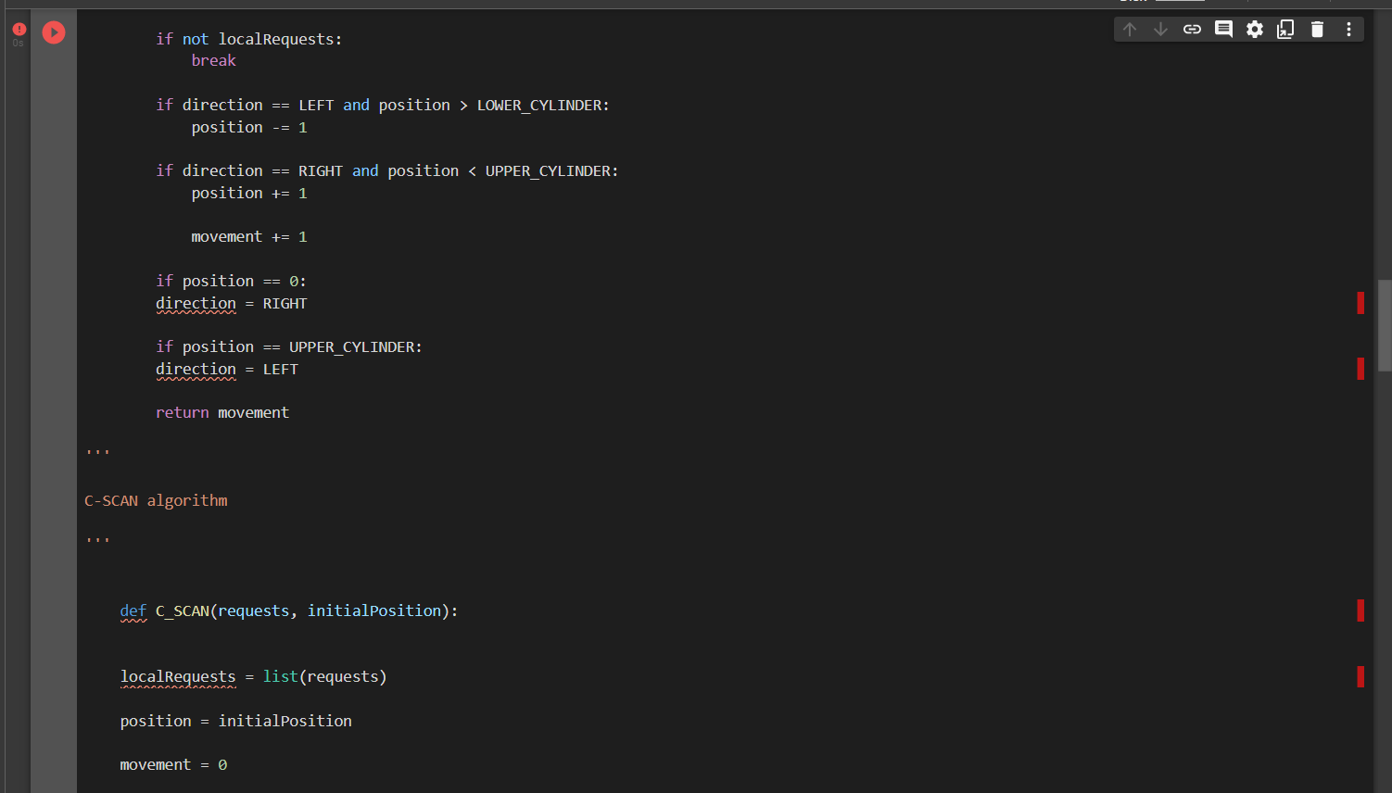Click the red marker beside the localRequests line
The image size is (1392, 793).
pyautogui.click(x=1360, y=676)
